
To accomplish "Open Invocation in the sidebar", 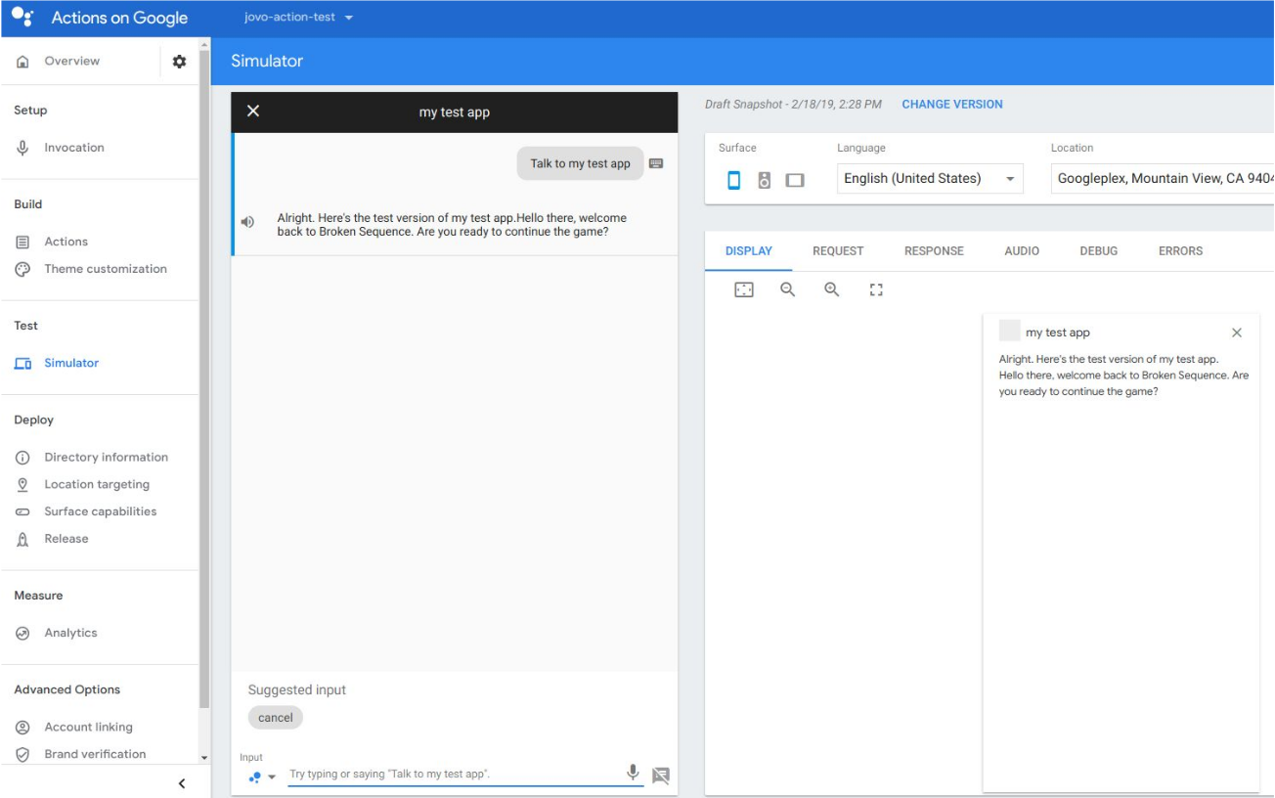I will pyautogui.click(x=74, y=148).
